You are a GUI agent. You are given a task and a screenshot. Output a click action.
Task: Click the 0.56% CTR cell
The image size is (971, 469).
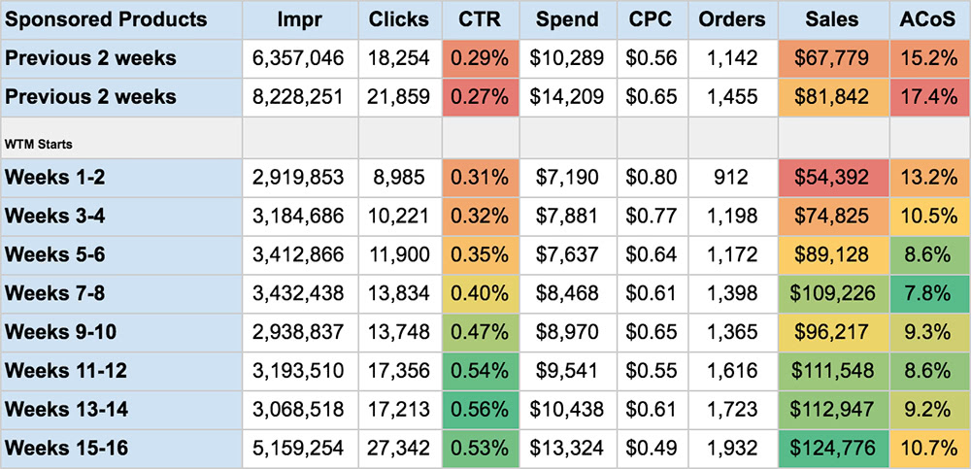(481, 411)
